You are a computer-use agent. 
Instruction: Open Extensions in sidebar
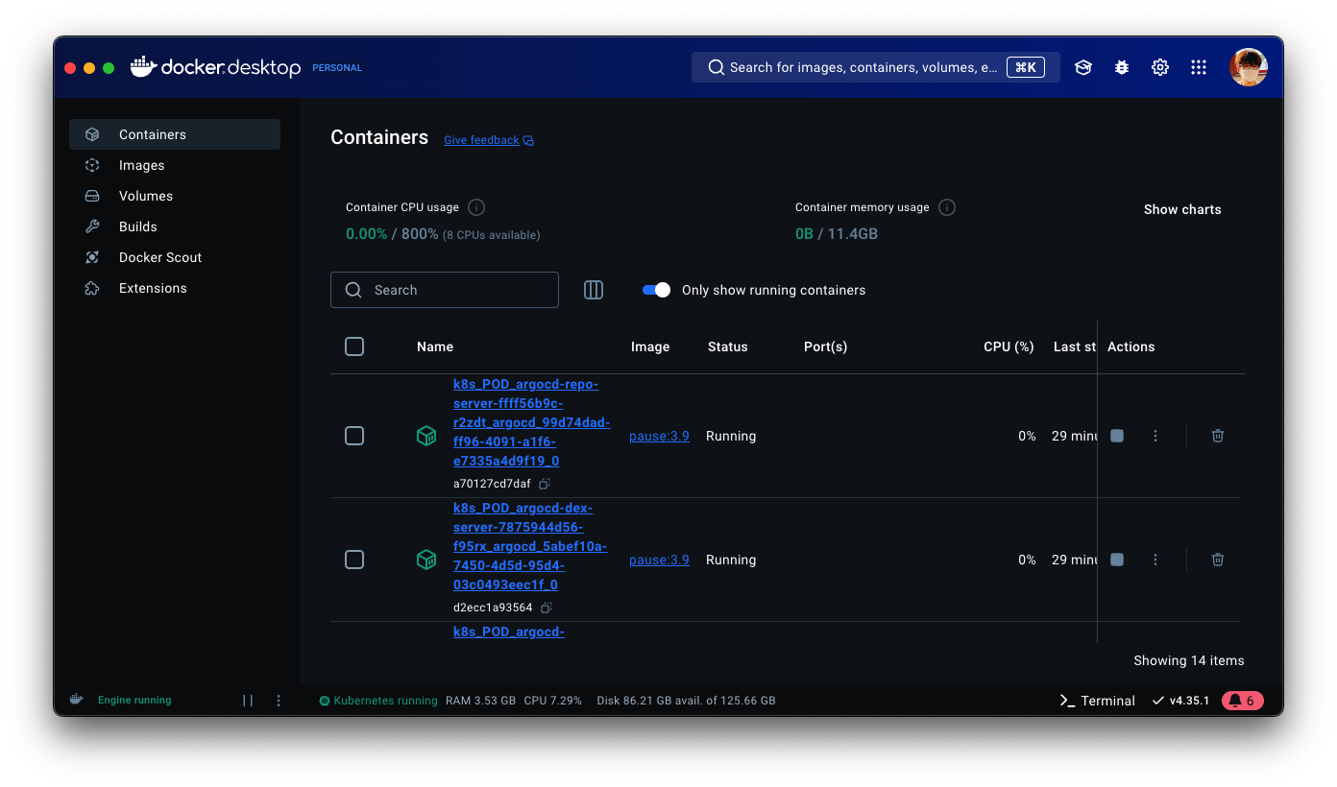pos(175,288)
